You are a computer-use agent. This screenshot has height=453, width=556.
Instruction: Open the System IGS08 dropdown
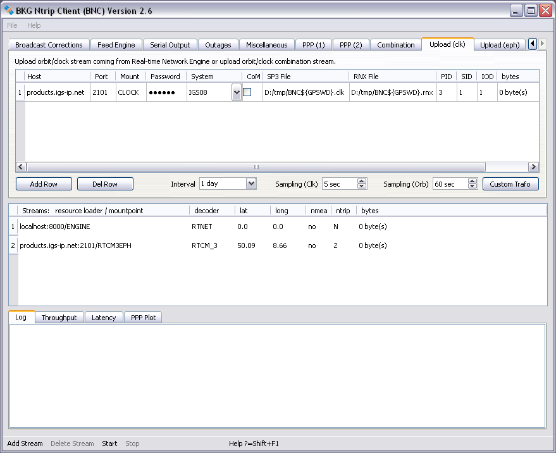[x=237, y=92]
